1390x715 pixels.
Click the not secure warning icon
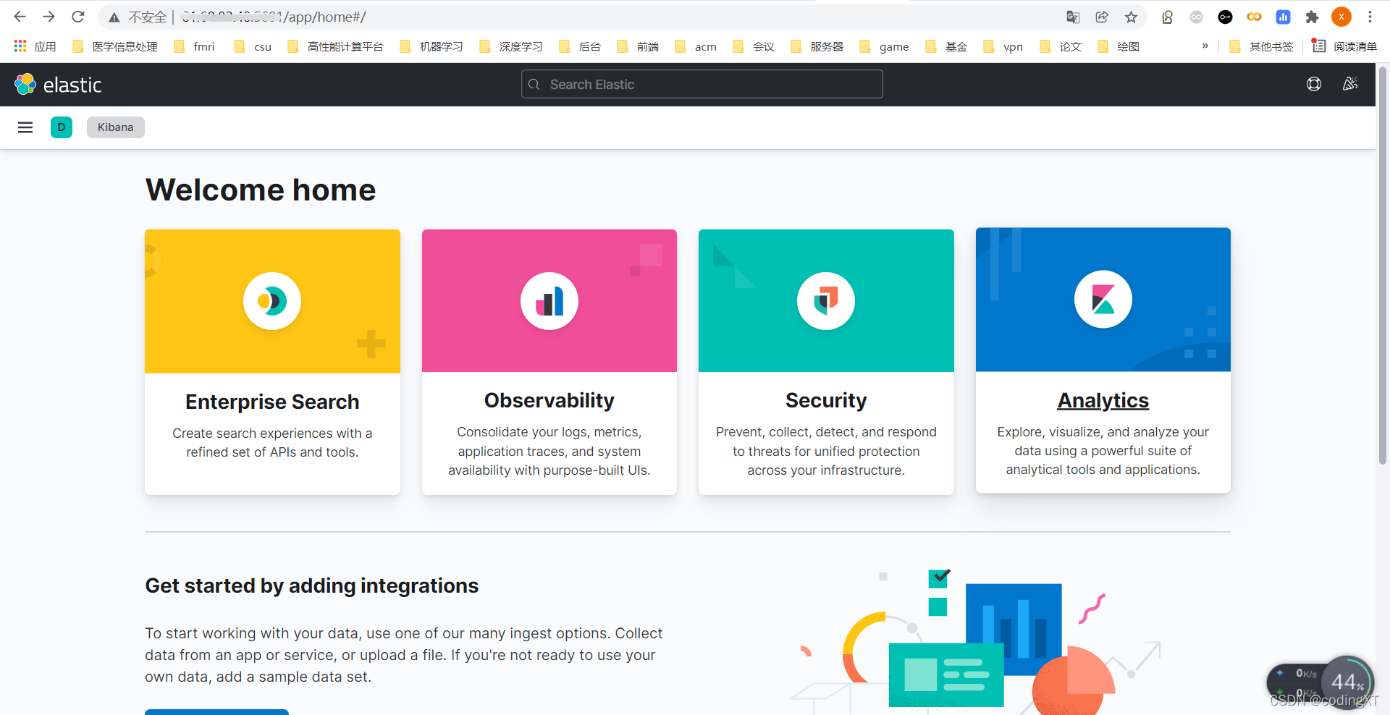click(114, 17)
